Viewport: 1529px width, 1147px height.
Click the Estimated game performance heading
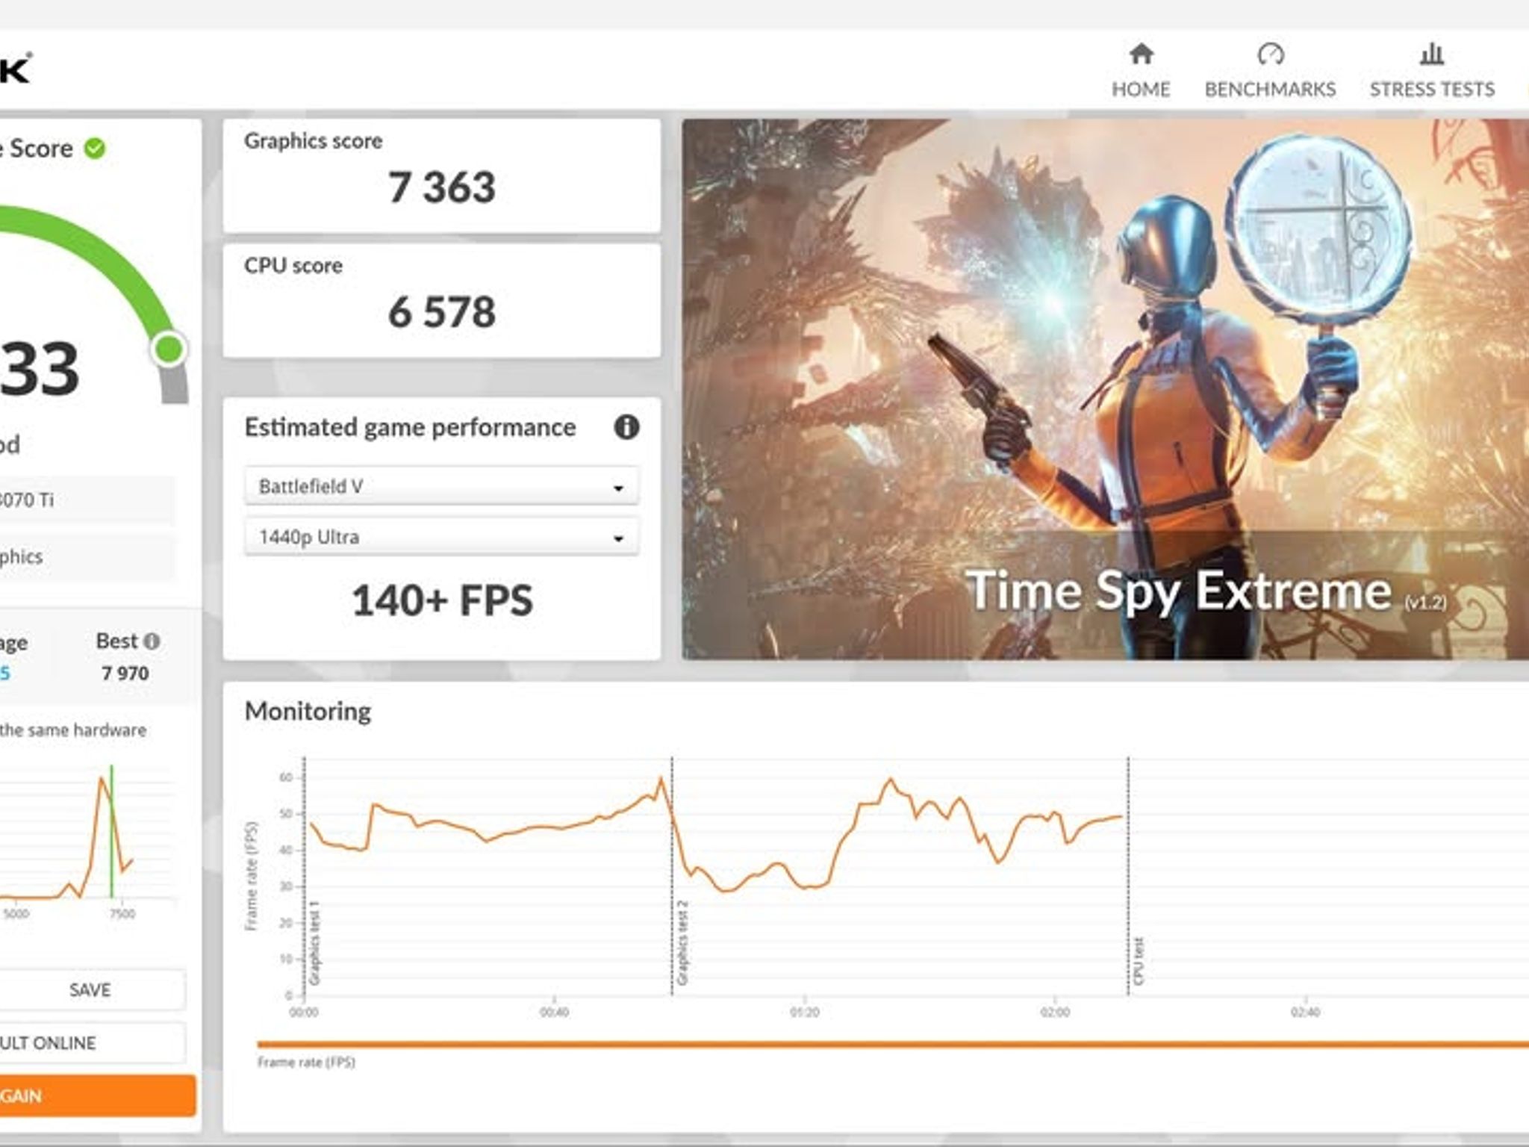(x=410, y=427)
